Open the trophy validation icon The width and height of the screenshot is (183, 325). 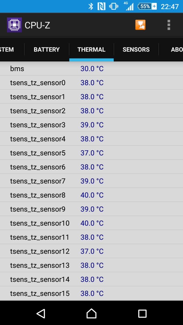pos(140,25)
